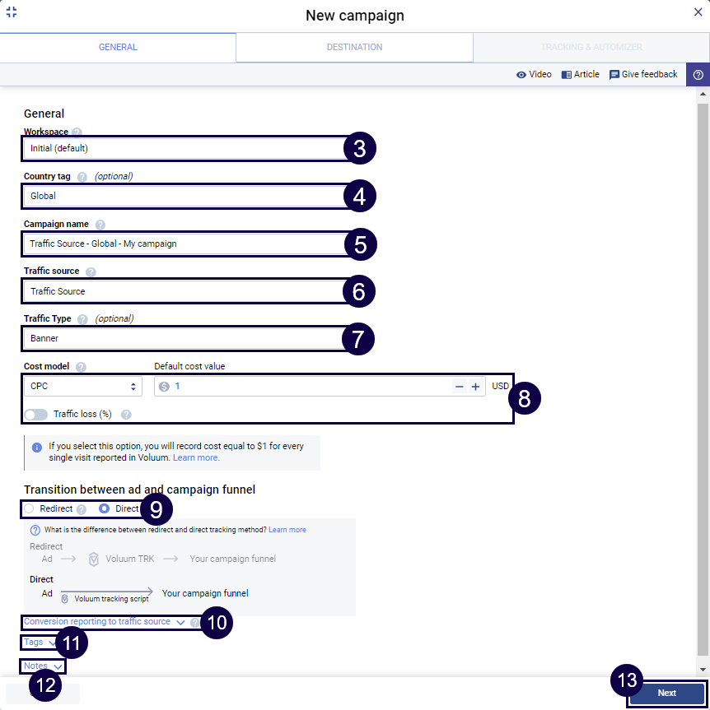
Task: Click help icon next to Campaign name
Action: point(100,225)
